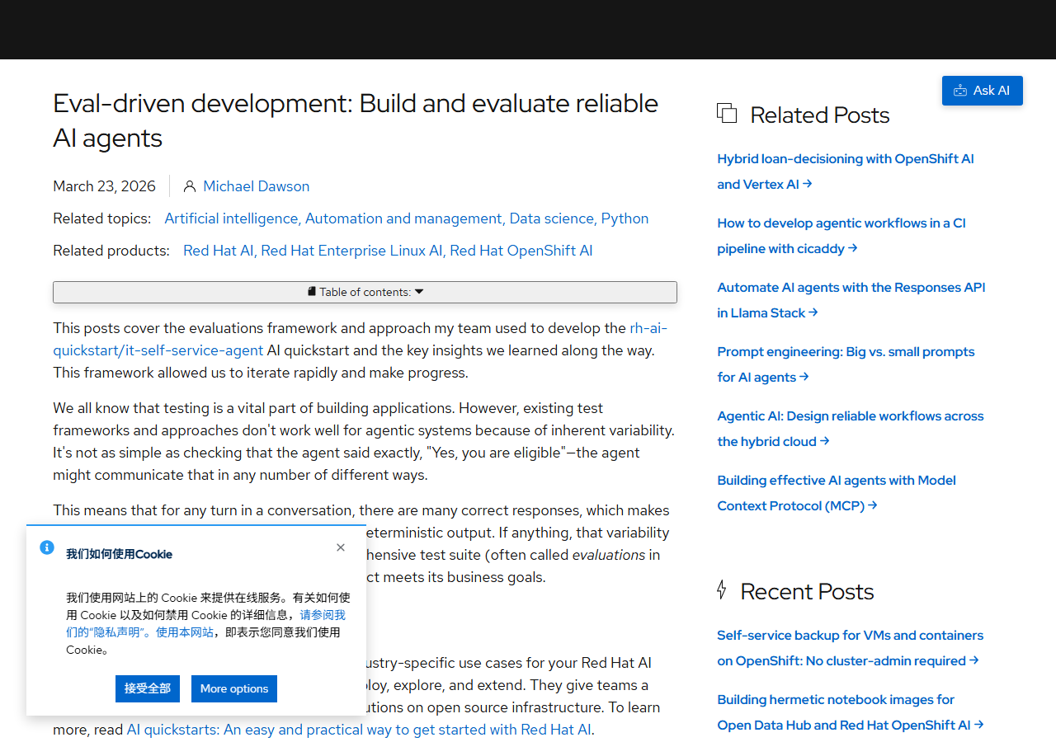The image size is (1056, 742).
Task: Open the Python topic link
Action: pos(625,218)
